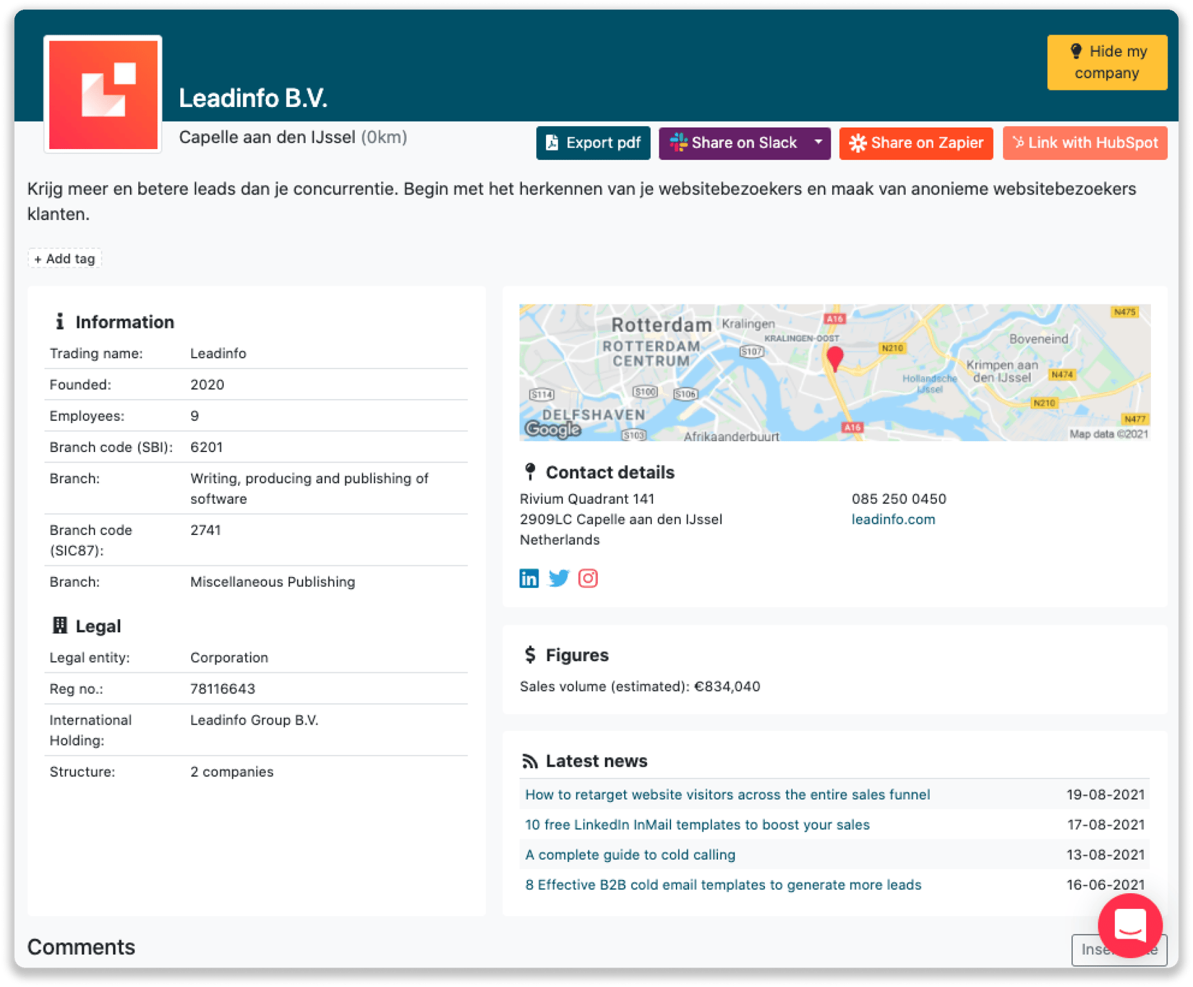This screenshot has height=987, width=1193.
Task: Open the cold calling guide article
Action: click(x=630, y=854)
